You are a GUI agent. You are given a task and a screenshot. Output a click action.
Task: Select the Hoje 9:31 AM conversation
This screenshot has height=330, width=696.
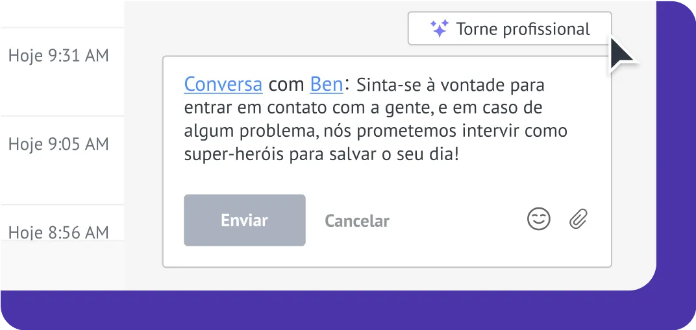coord(58,56)
